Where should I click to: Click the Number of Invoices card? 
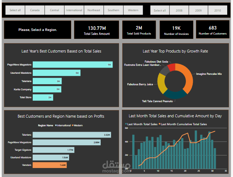click(x=177, y=30)
